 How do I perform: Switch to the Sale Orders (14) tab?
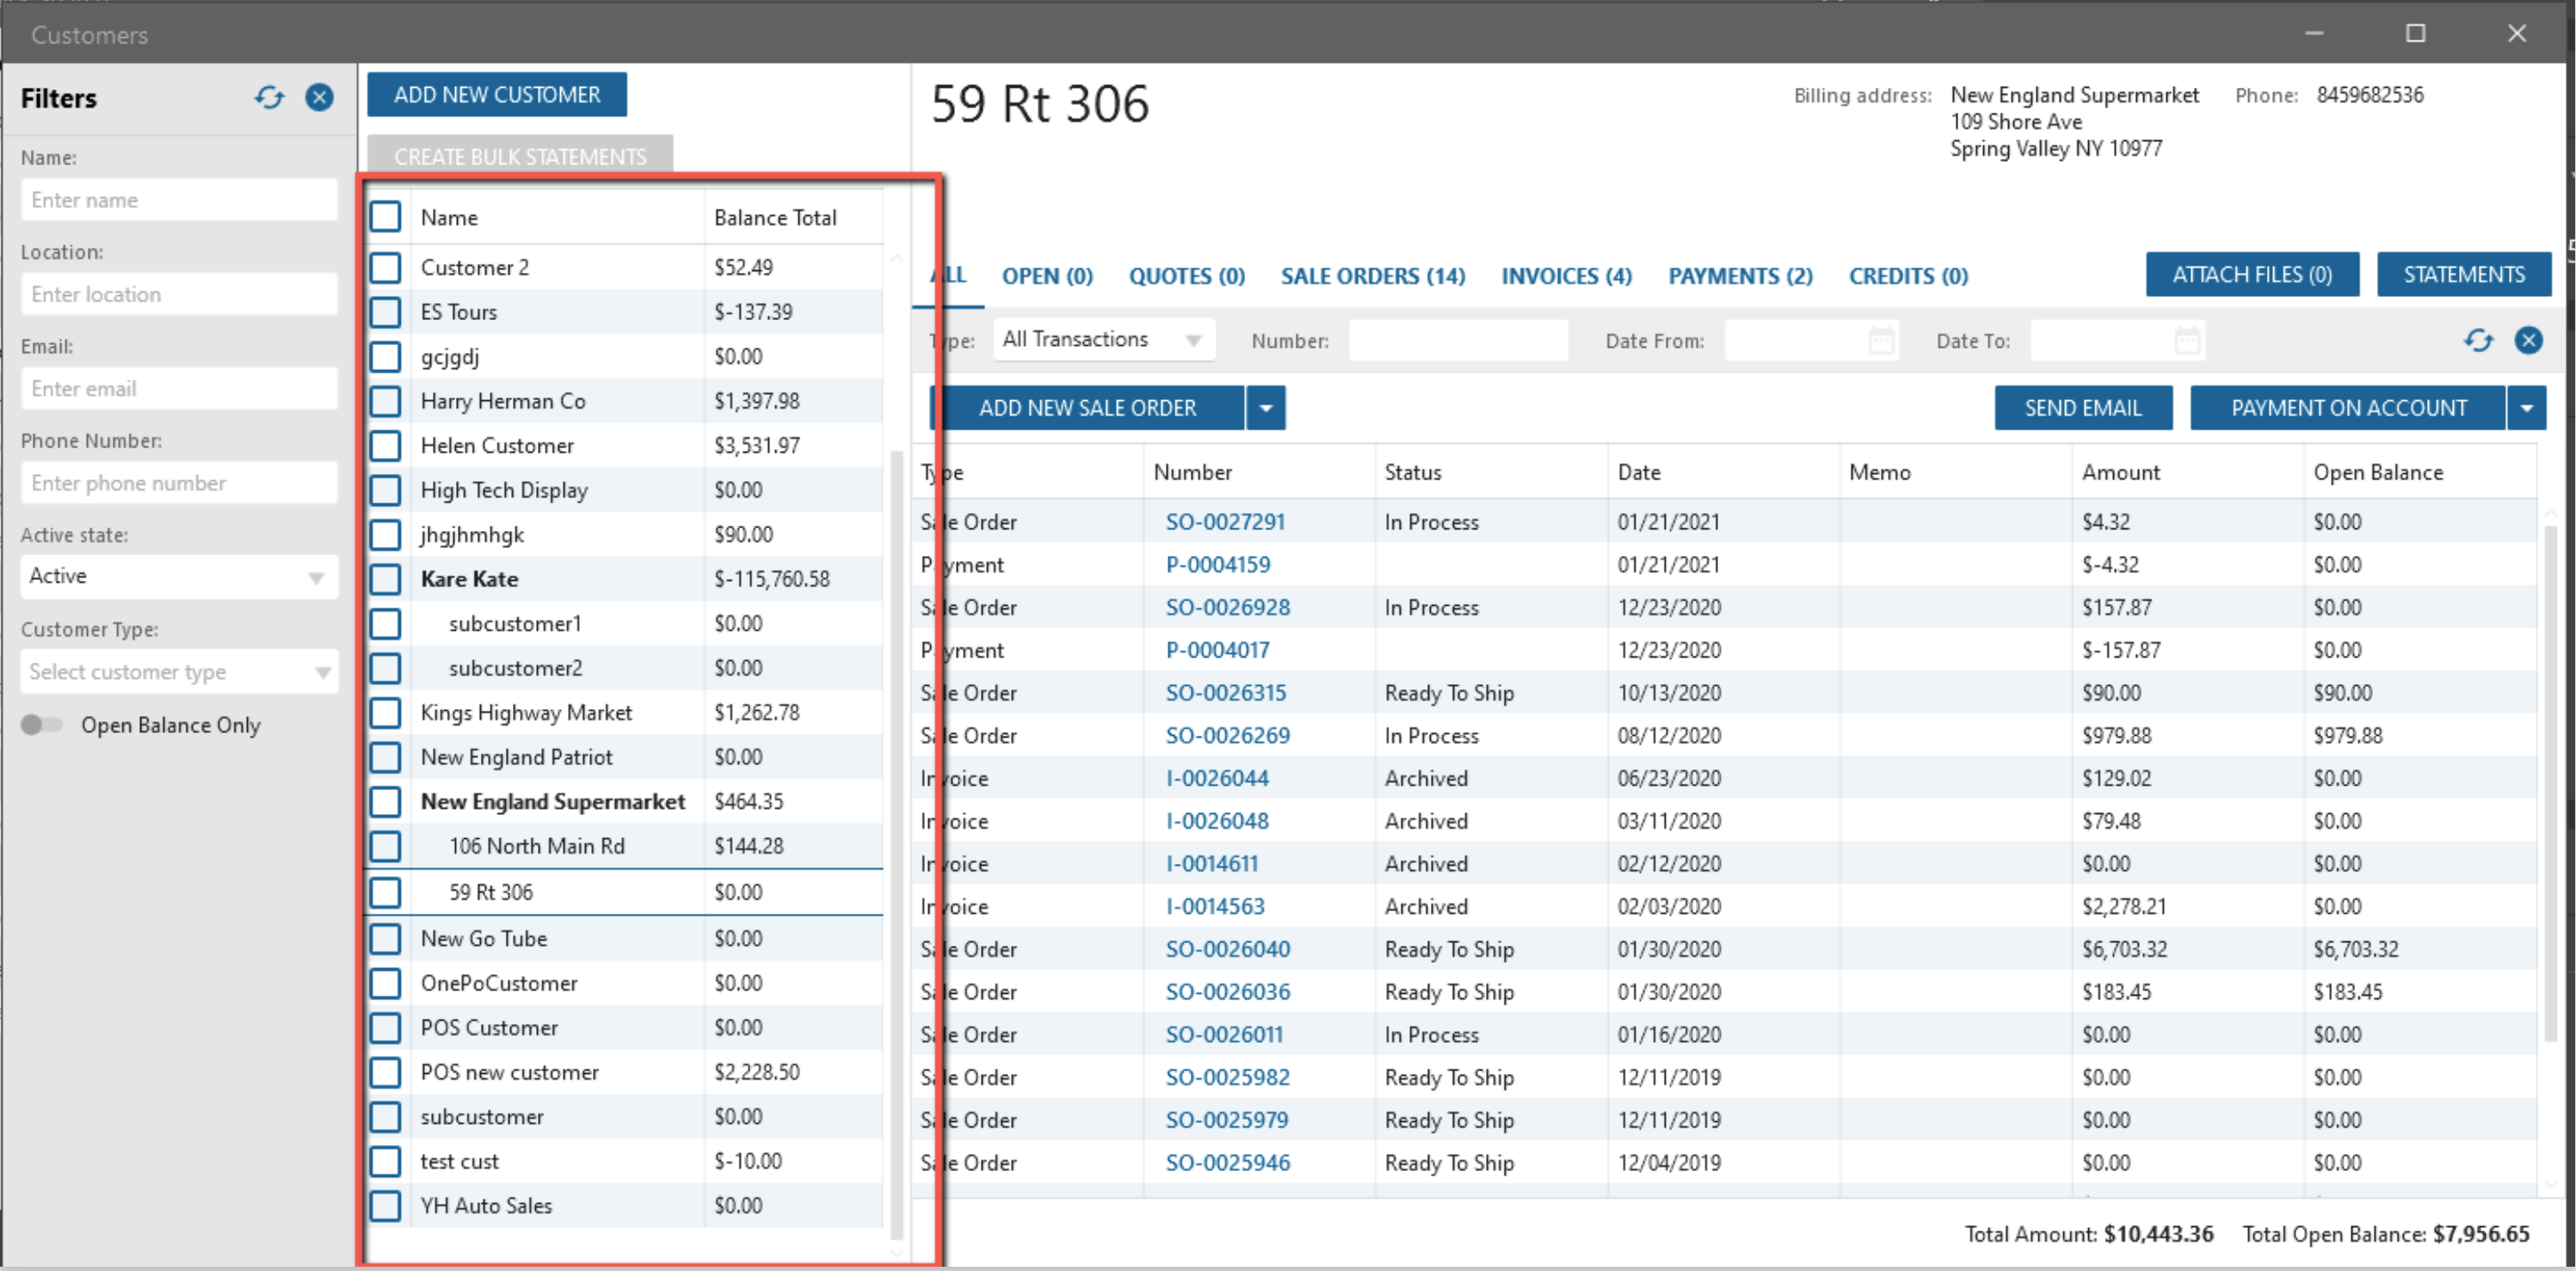click(x=1372, y=276)
